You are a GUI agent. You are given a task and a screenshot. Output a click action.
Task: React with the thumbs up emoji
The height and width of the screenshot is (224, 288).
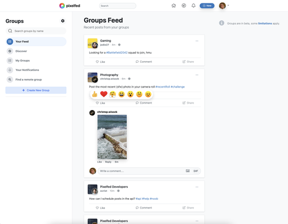pos(94,94)
